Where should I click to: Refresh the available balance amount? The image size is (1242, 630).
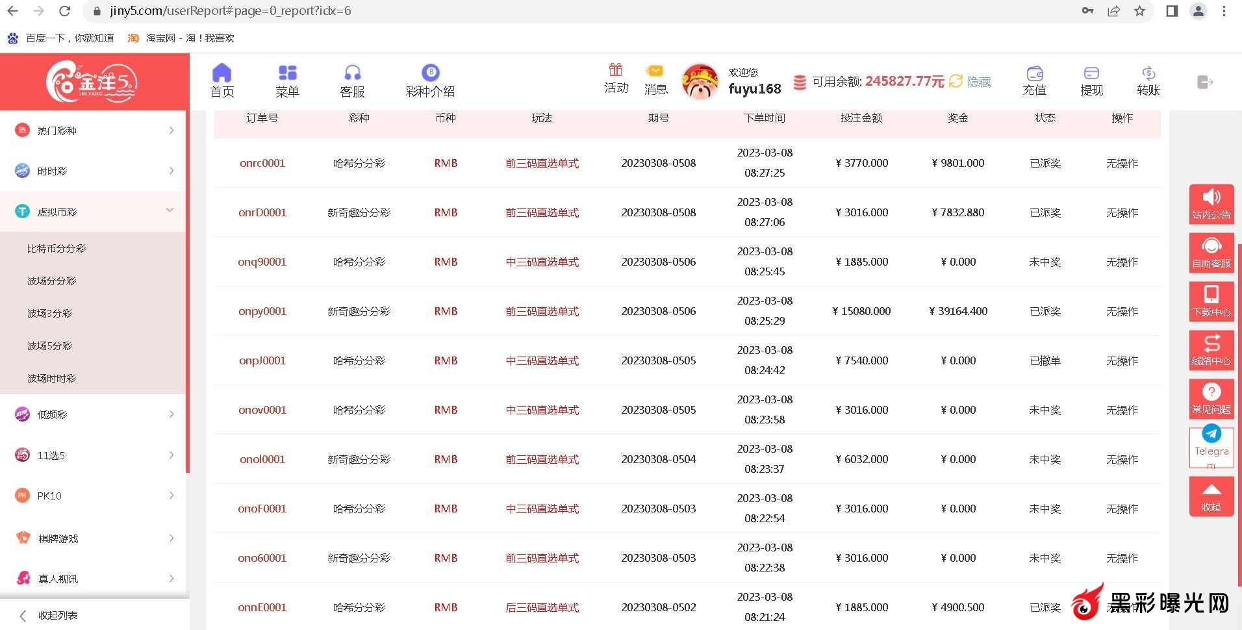956,81
